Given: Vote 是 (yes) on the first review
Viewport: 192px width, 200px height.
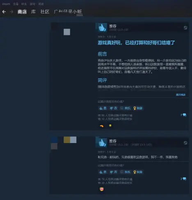Looking at the screenshot, I should point(103,108).
